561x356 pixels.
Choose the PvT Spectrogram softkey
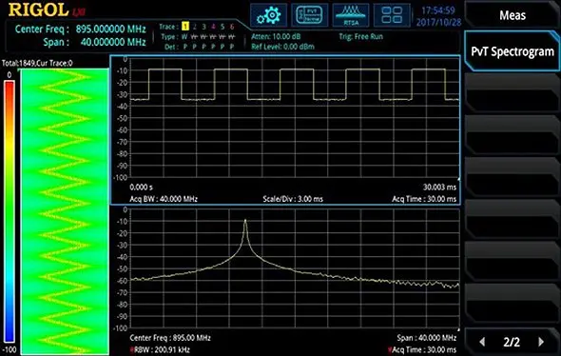pyautogui.click(x=513, y=51)
